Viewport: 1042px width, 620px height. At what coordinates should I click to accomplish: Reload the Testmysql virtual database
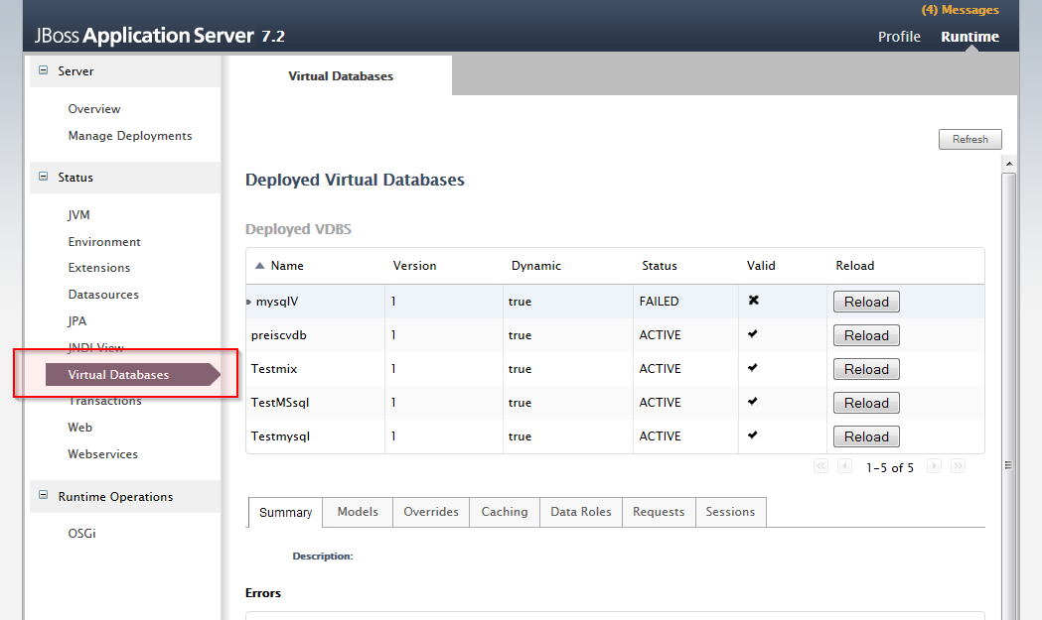866,436
